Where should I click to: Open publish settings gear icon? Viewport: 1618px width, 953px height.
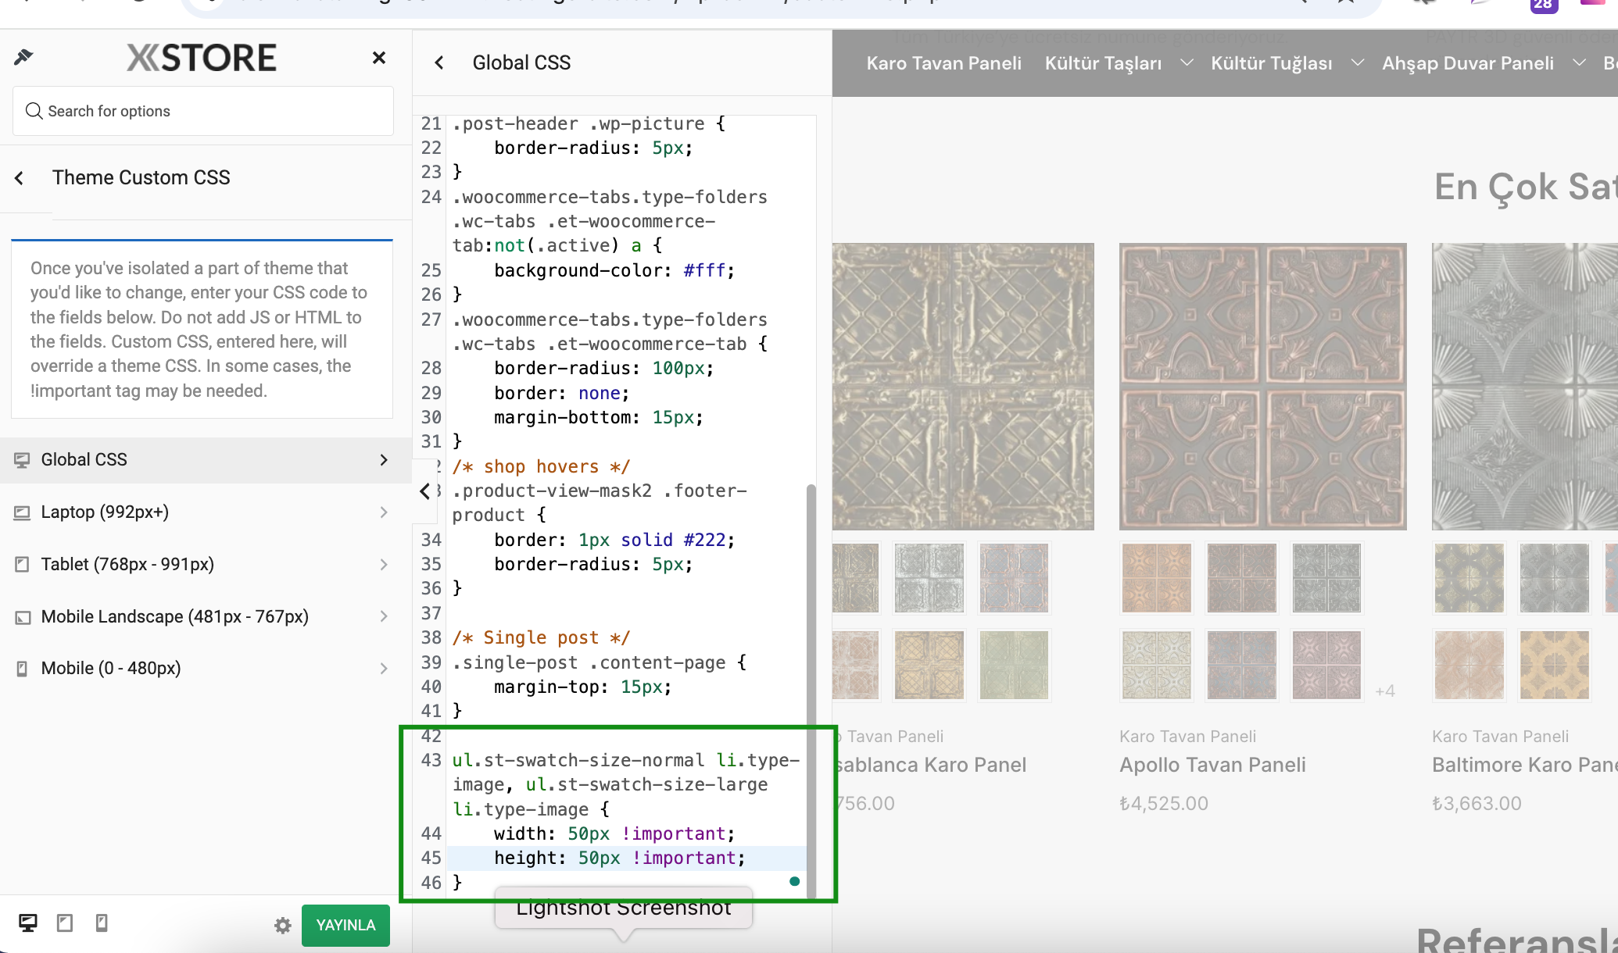coord(283,926)
